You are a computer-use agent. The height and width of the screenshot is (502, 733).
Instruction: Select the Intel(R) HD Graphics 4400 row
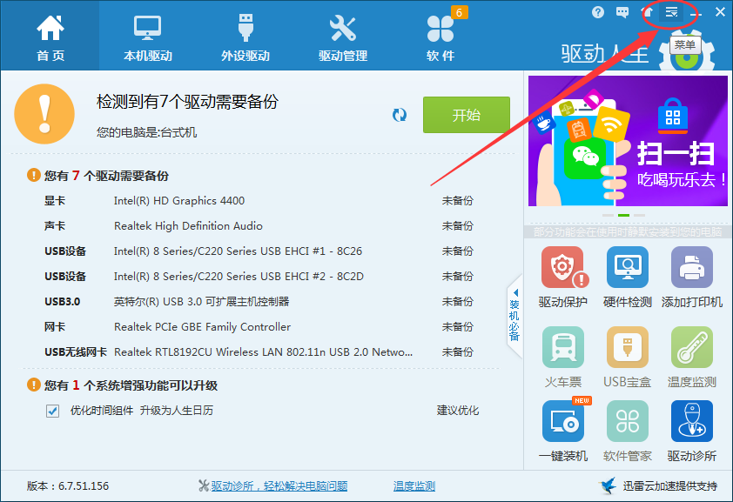click(259, 201)
